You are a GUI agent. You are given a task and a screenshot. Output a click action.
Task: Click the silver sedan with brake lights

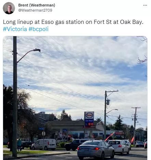[x=96, y=149]
